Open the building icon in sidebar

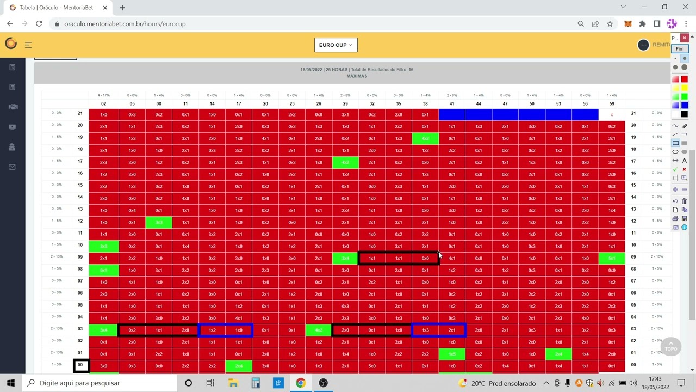pos(13,147)
